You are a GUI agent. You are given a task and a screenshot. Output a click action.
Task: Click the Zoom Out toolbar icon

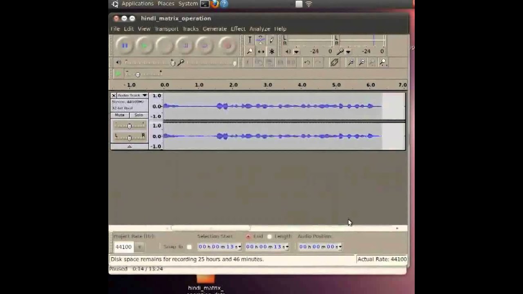tap(362, 62)
